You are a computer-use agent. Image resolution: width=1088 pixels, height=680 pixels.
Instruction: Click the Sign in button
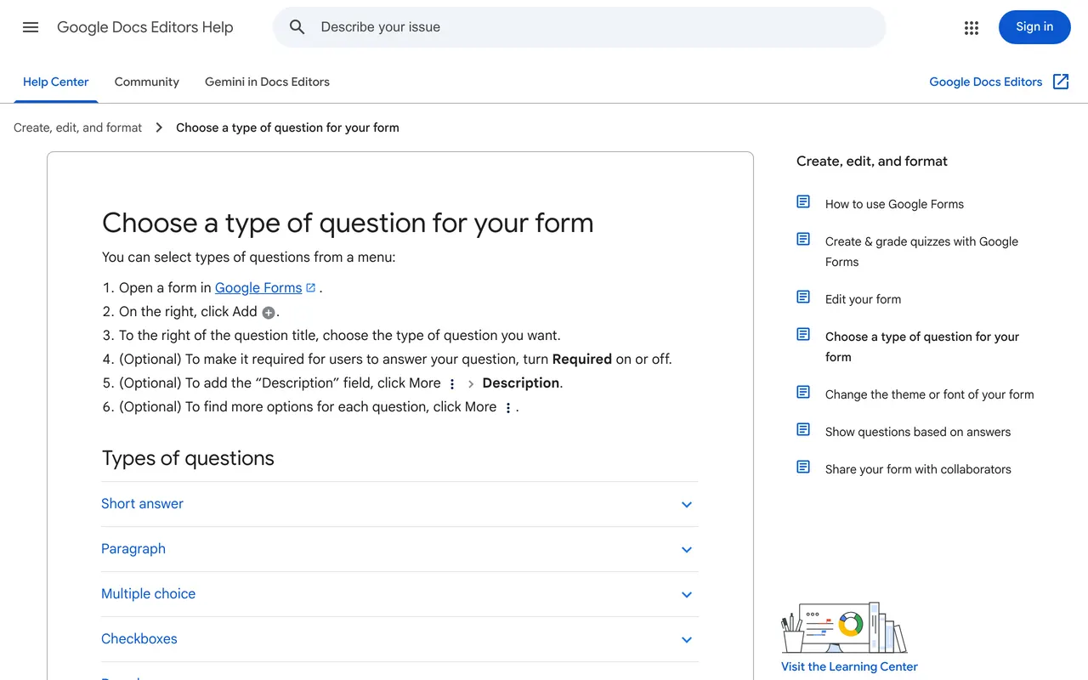(x=1034, y=27)
